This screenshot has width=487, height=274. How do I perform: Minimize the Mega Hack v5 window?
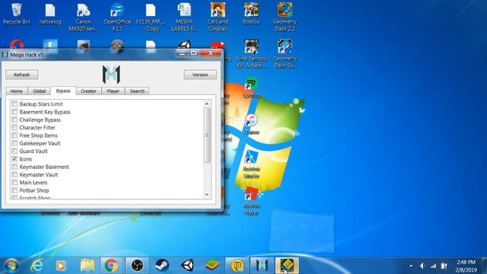coord(182,53)
